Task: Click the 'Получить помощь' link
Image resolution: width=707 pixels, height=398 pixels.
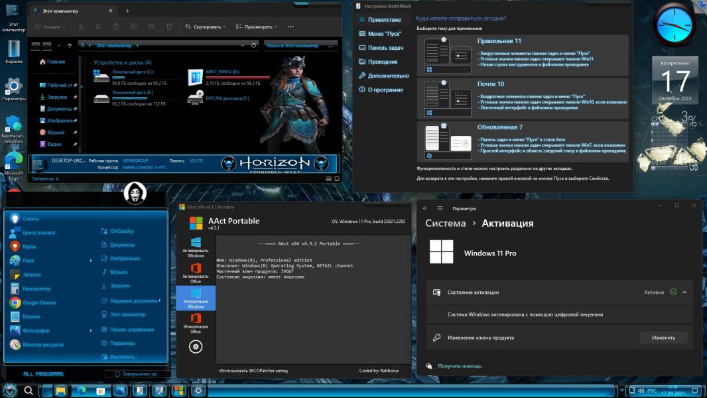Action: (x=460, y=366)
